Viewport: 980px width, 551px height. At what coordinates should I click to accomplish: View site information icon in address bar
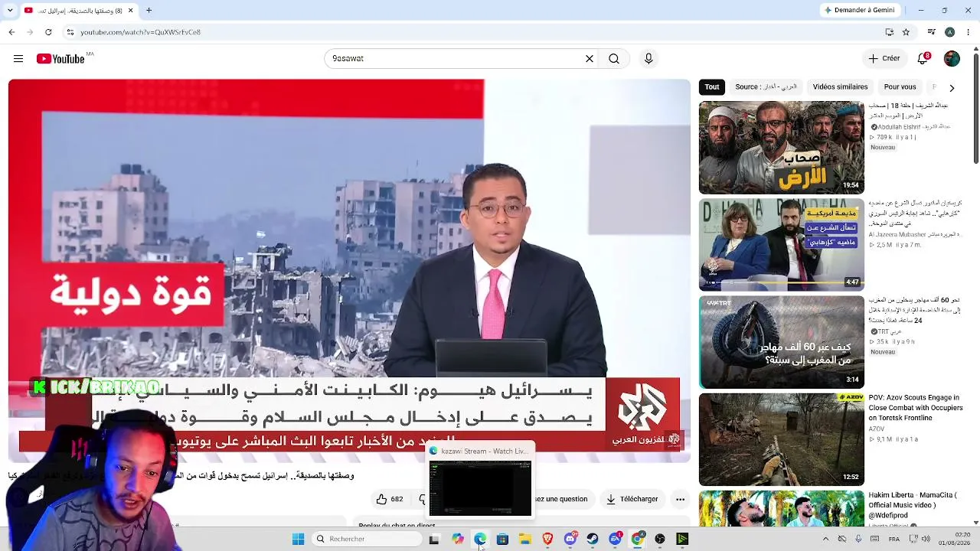click(70, 32)
